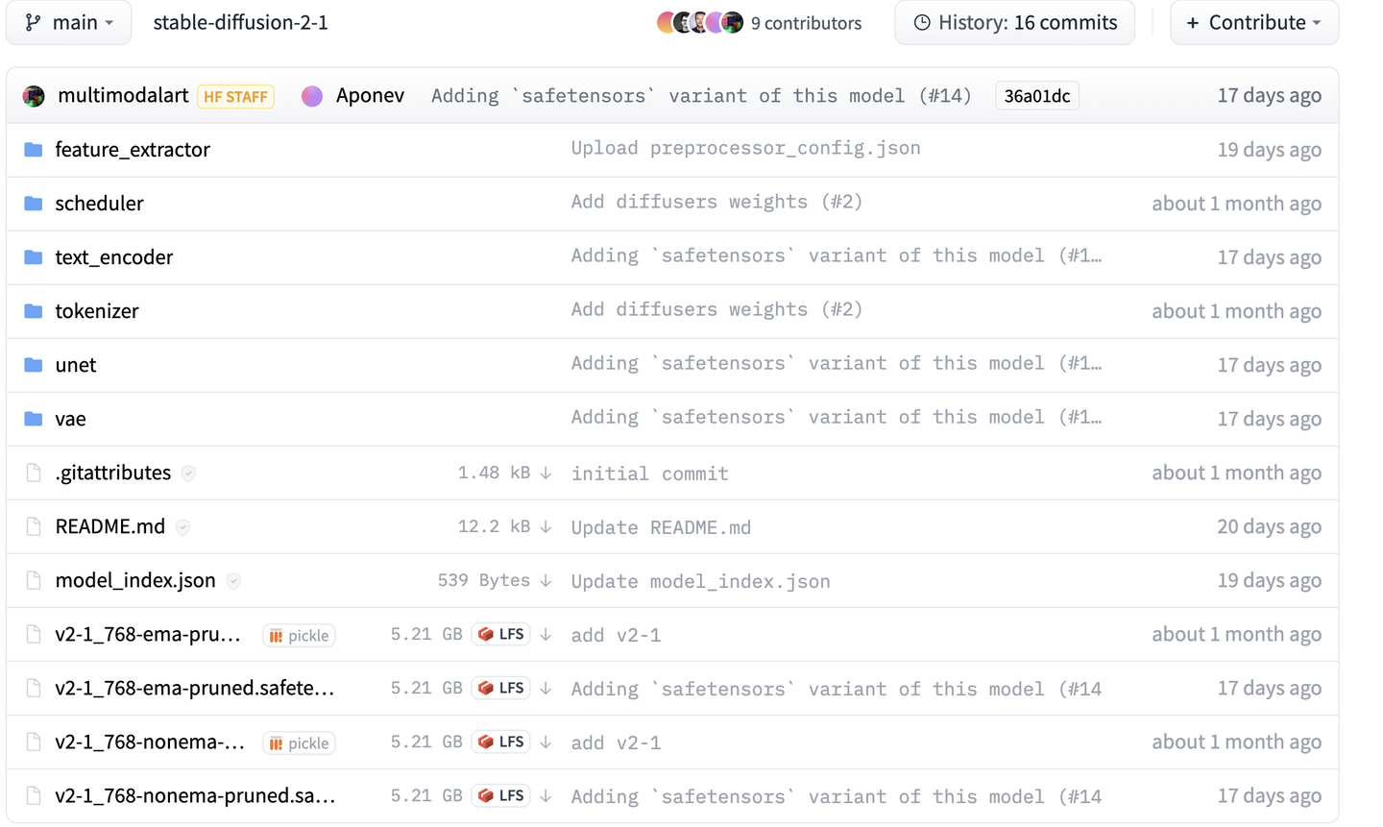Open commit hash 36a01dc

pos(1037,96)
